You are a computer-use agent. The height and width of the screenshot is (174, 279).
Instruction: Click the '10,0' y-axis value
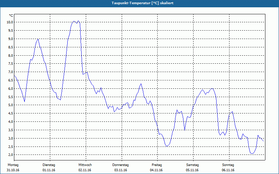pos(10,22)
